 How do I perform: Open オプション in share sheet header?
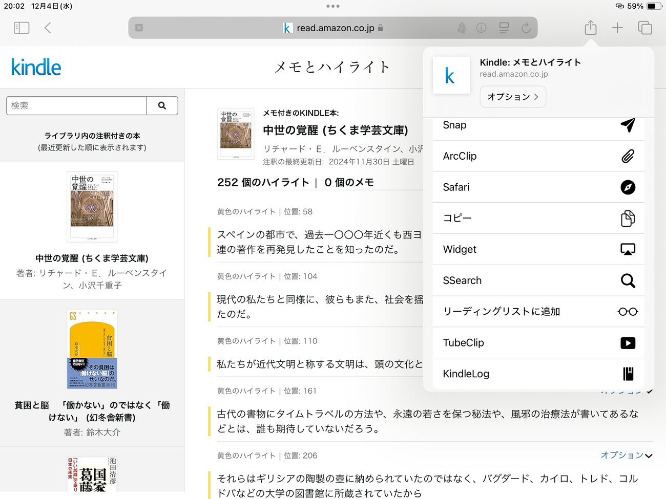tap(513, 97)
